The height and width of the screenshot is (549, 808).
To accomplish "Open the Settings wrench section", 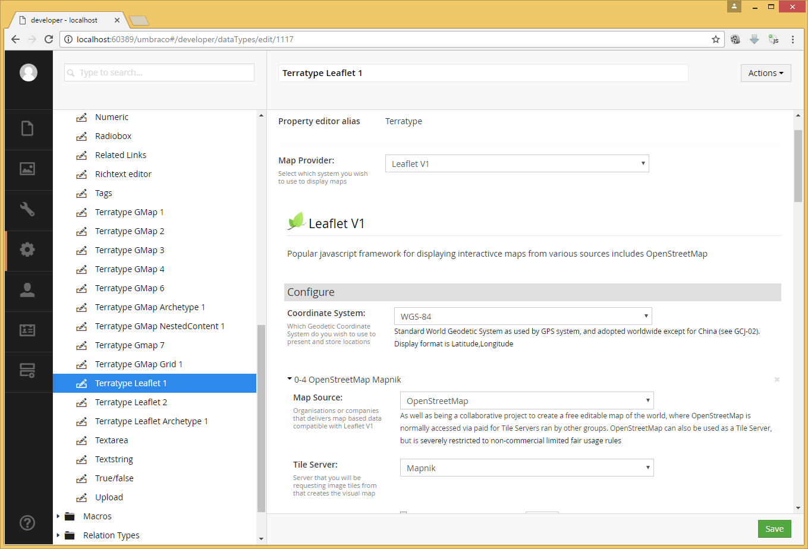I will 27,209.
